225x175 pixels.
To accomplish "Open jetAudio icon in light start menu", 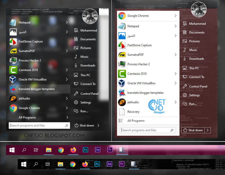I will (122, 102).
